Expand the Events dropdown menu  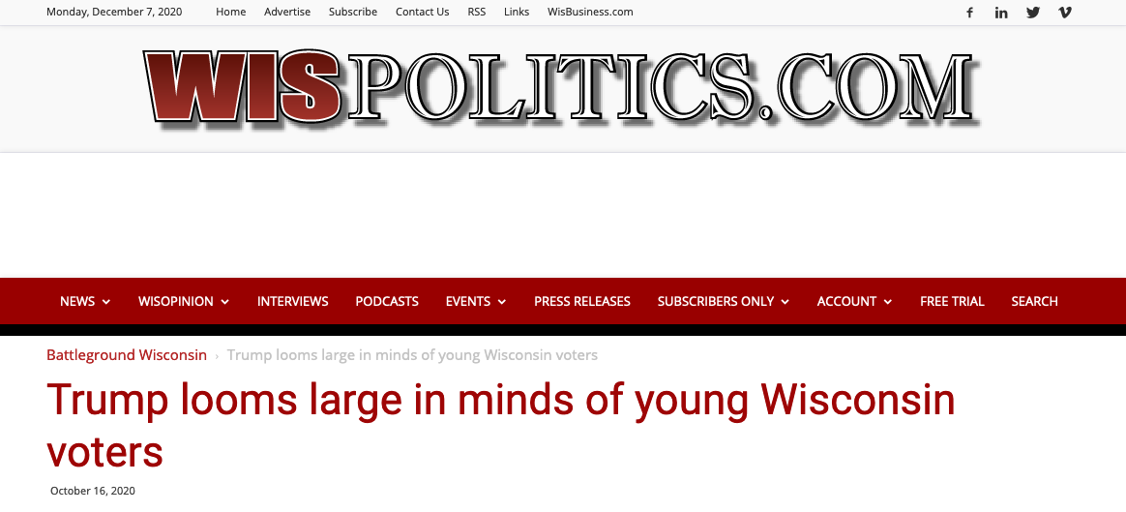[x=476, y=301]
